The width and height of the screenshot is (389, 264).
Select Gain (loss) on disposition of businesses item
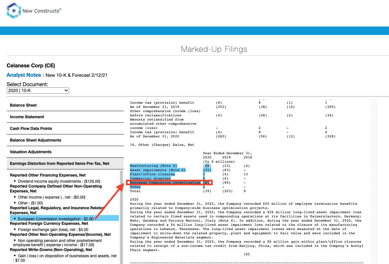(65, 258)
